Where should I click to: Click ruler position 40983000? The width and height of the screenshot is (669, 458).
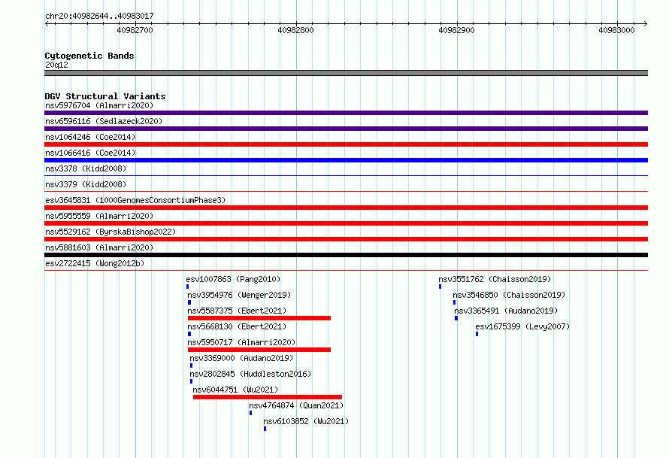tap(617, 30)
